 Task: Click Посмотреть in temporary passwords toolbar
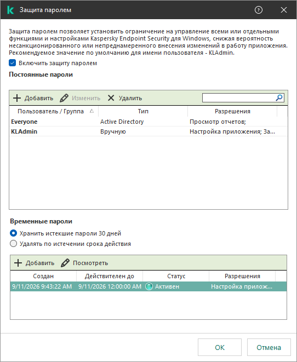pyautogui.click(x=84, y=263)
